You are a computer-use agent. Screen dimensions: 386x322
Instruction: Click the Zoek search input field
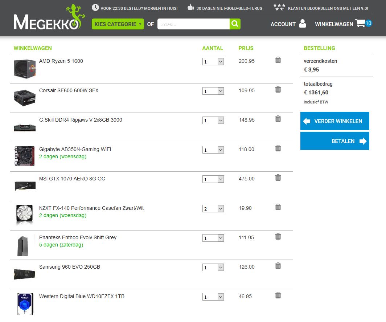point(193,24)
